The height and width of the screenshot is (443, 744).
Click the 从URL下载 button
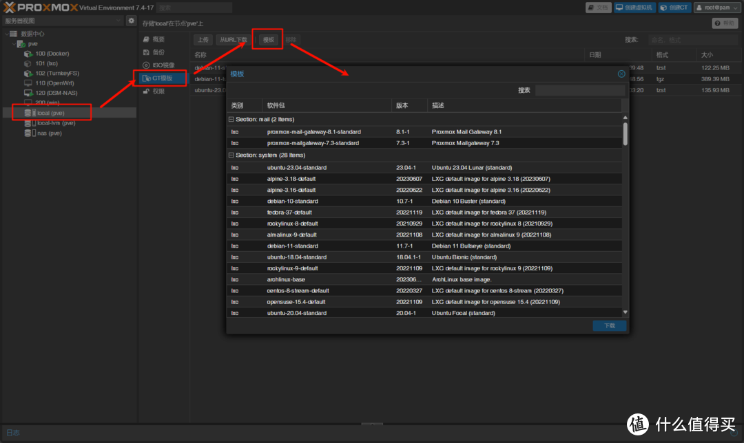[234, 40]
